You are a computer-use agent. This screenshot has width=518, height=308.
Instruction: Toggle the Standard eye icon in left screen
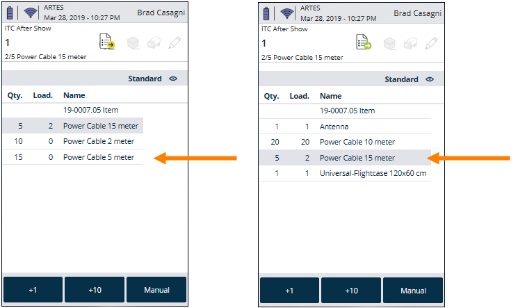173,79
